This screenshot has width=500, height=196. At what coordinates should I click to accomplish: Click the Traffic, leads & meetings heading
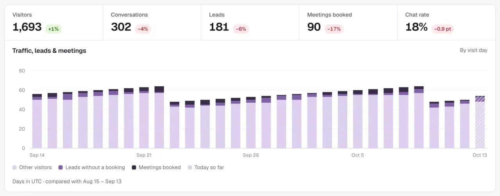click(49, 51)
